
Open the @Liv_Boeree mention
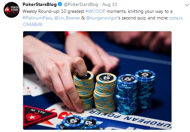point(67,18)
